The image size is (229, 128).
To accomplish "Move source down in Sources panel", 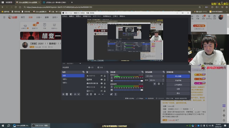I will pyautogui.click(x=103, y=94).
